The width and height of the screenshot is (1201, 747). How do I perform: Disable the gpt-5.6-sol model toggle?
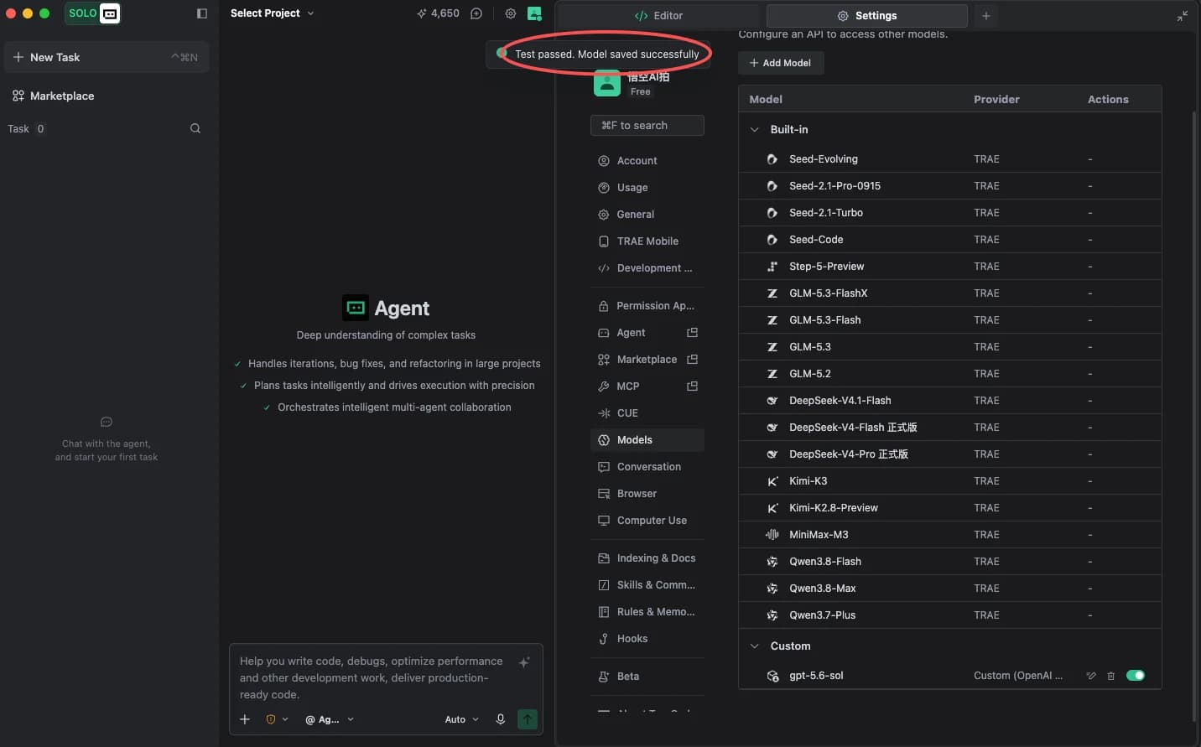[x=1136, y=676]
